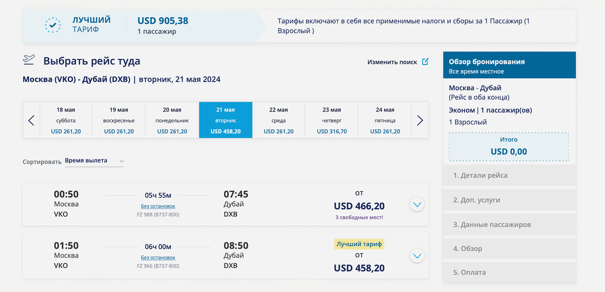Click the airplane takeoff icon
Viewport: 605px width, 292px height.
(29, 60)
